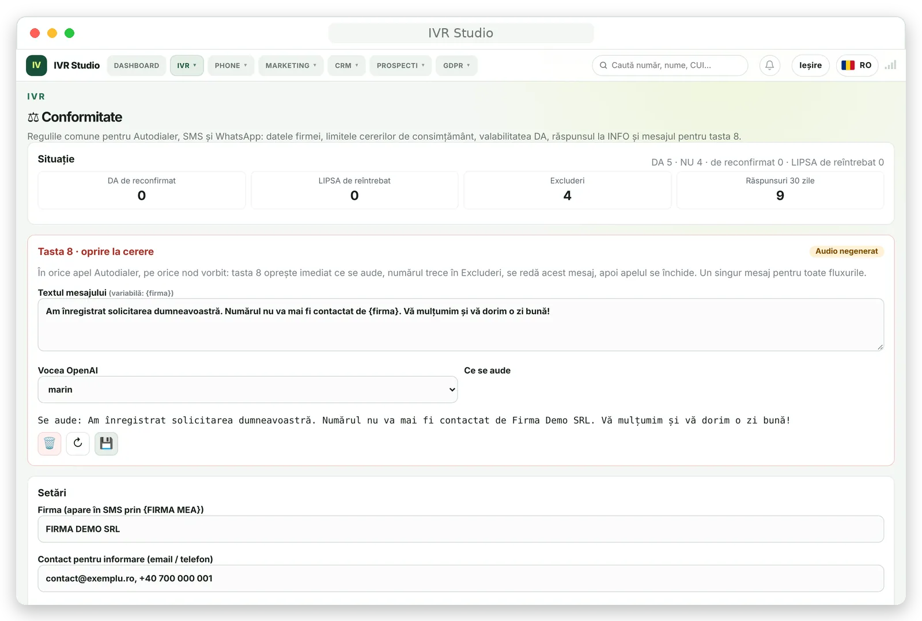Expand the PHONE menu

pos(231,66)
